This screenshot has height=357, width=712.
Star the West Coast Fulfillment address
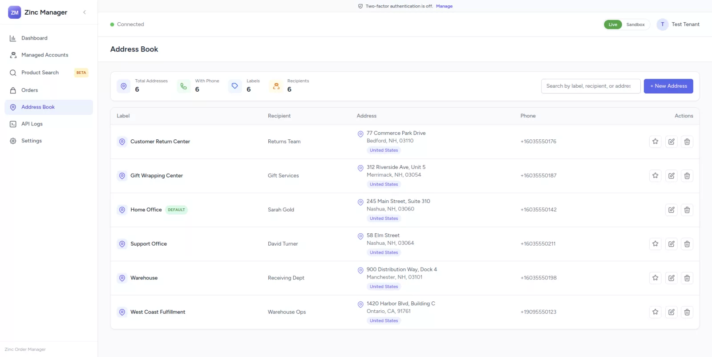coord(655,312)
